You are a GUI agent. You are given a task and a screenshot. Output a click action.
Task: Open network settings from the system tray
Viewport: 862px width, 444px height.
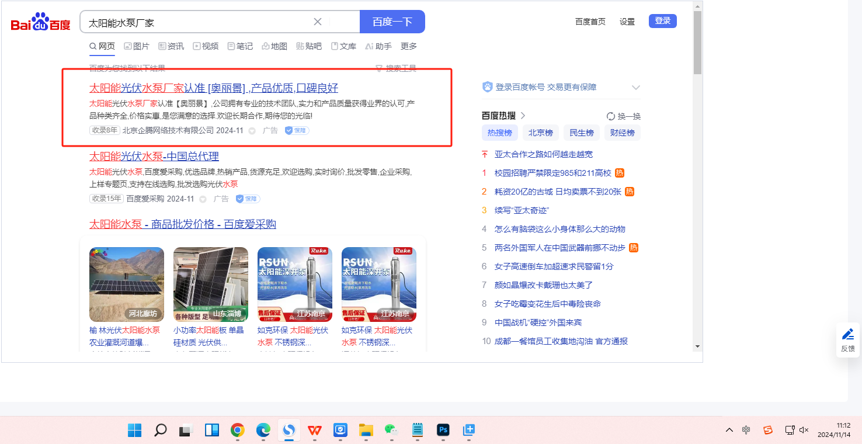[790, 431]
